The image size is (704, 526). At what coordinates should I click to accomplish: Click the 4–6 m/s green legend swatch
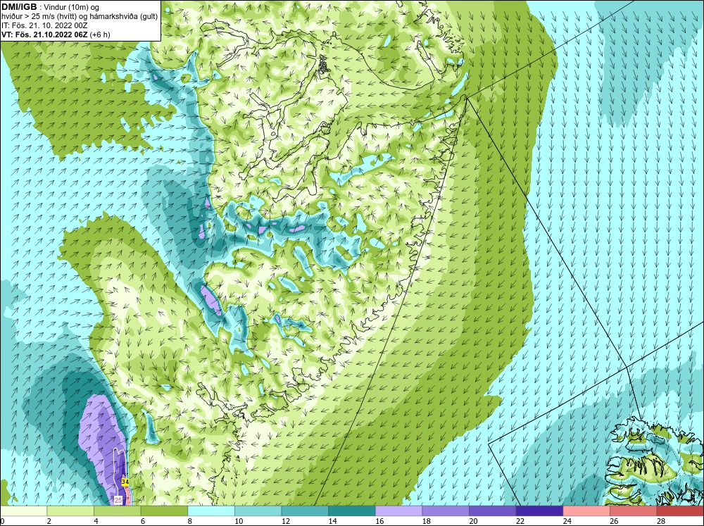click(x=117, y=511)
